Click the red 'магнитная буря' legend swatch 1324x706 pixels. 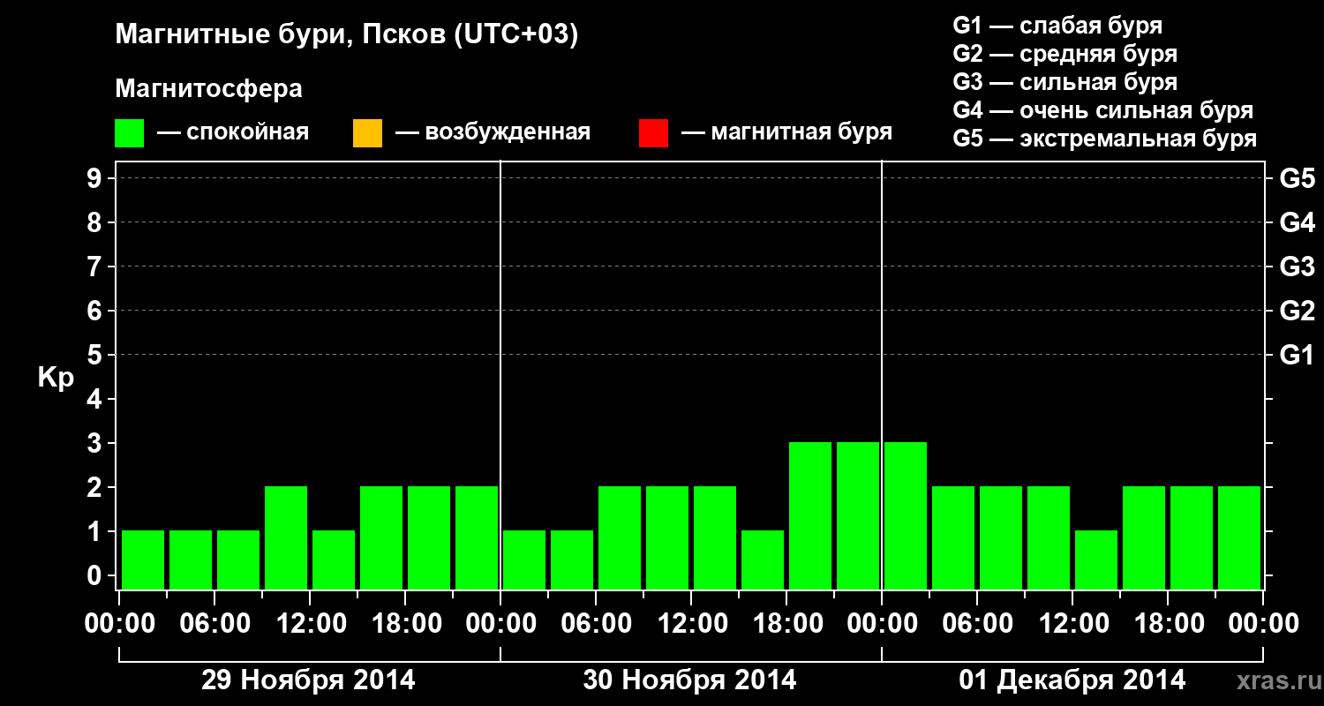653,133
